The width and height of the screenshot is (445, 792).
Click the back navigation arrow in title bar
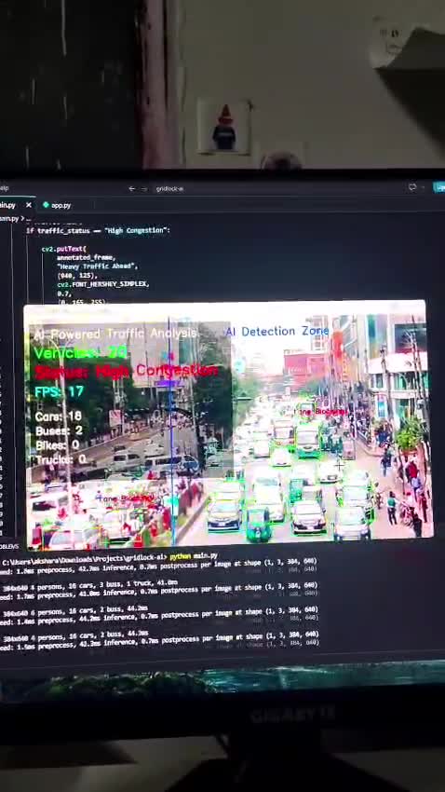[131, 188]
